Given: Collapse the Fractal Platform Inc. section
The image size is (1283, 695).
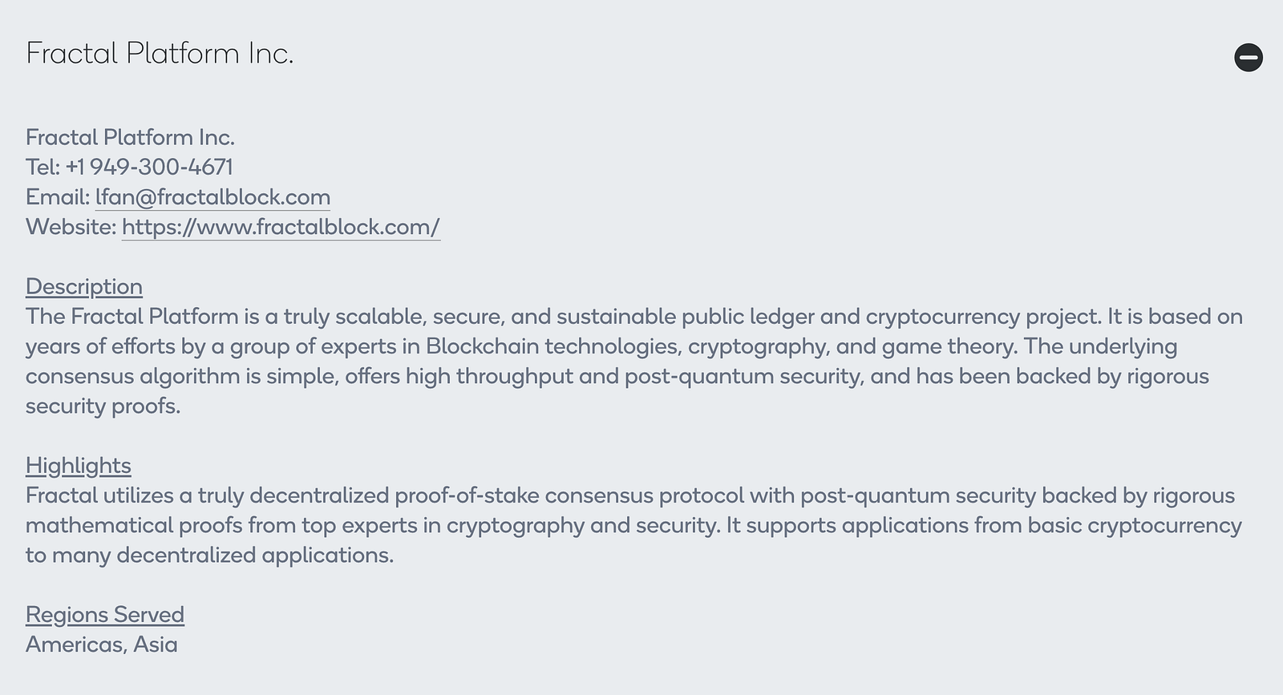Looking at the screenshot, I should pos(1248,58).
